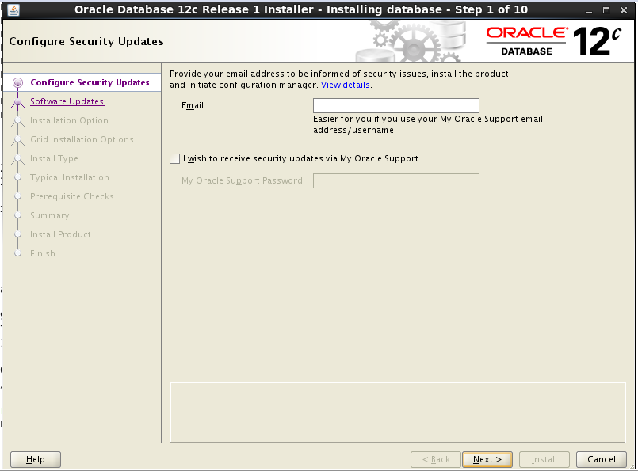
Task: Click the Grid Installation Options step
Action: (82, 139)
